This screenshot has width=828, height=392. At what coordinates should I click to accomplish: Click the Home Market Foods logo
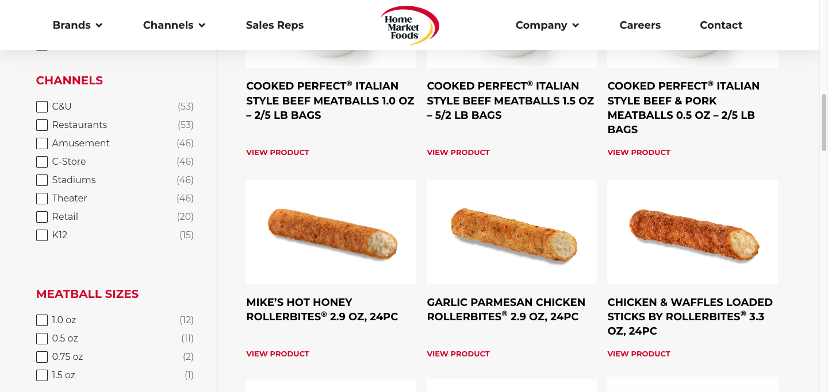coord(409,25)
